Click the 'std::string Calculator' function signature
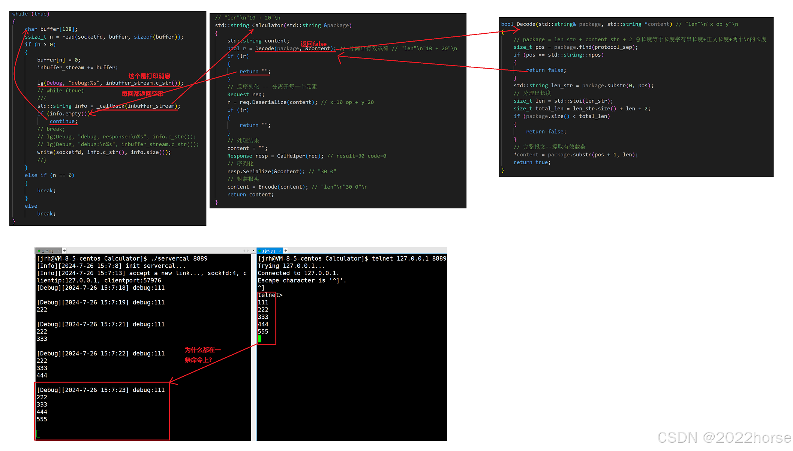This screenshot has height=451, width=793. 283,25
